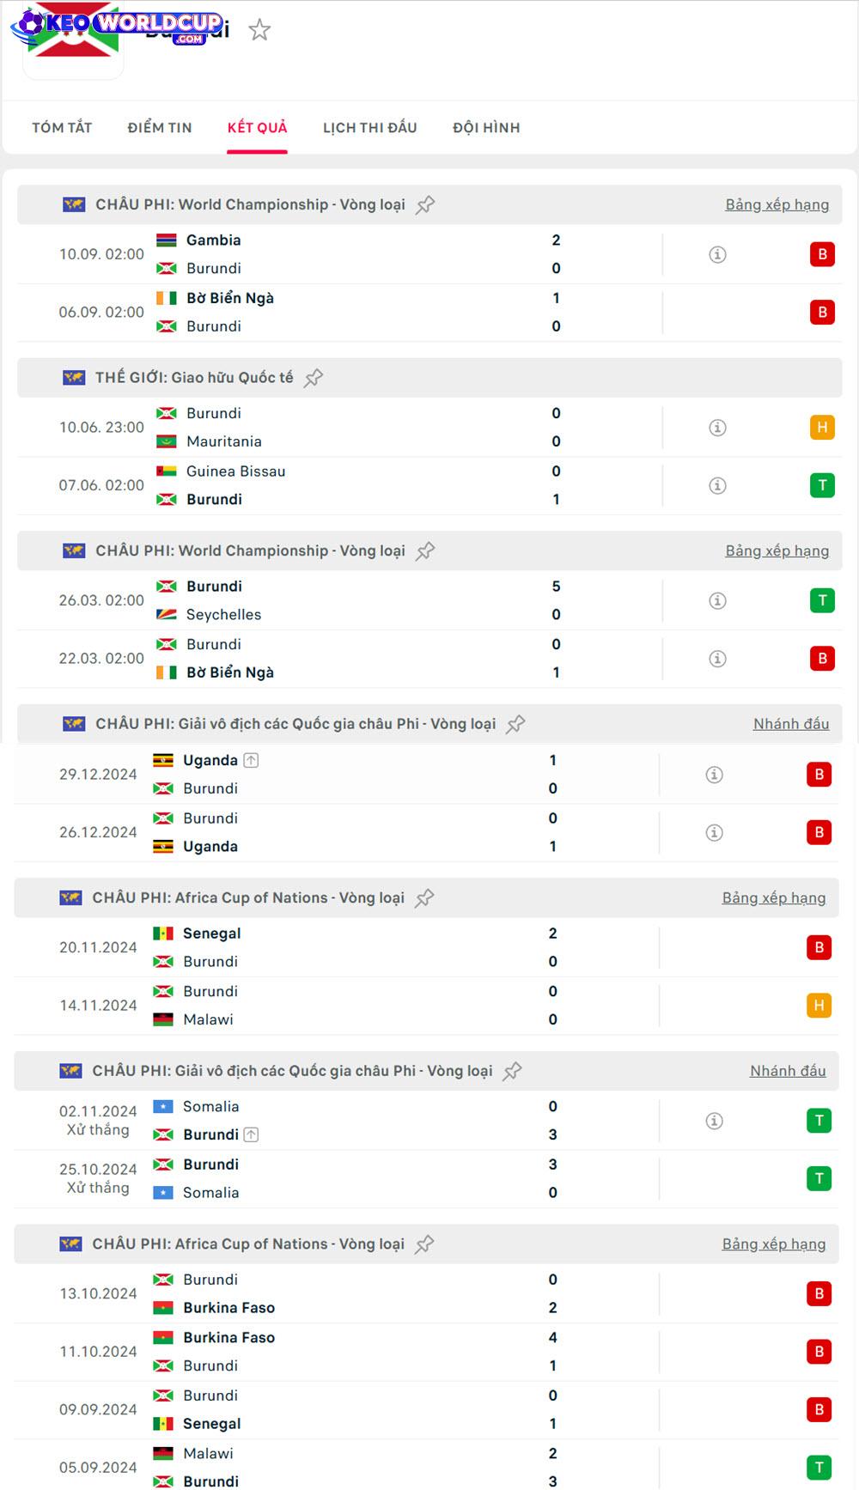This screenshot has width=859, height=1490.
Task: Open Bảng xếp hạng link in first section
Action: pos(777,205)
